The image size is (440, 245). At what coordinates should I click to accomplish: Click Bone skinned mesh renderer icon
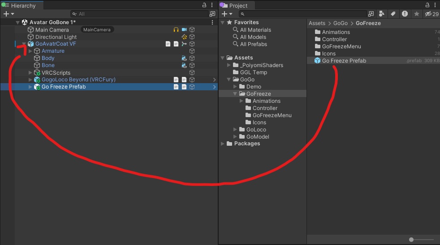pyautogui.click(x=184, y=65)
